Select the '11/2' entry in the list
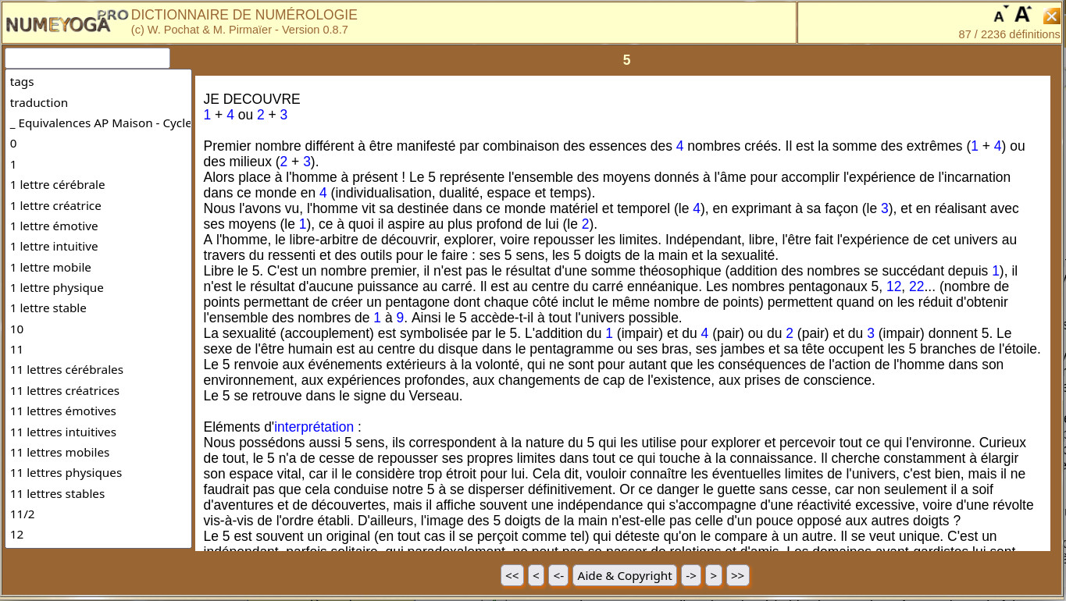Image resolution: width=1066 pixels, height=601 pixels. click(x=98, y=514)
